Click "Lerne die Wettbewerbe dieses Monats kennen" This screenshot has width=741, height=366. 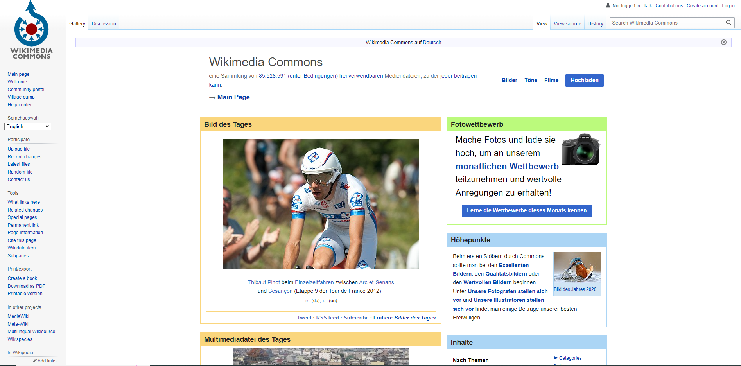(526, 210)
